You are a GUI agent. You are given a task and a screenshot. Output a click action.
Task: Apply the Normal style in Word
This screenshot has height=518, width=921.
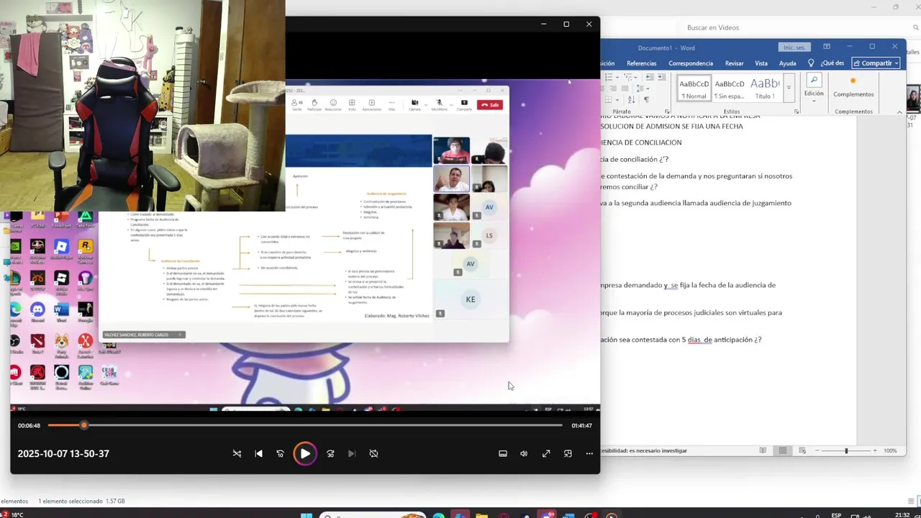pyautogui.click(x=694, y=88)
